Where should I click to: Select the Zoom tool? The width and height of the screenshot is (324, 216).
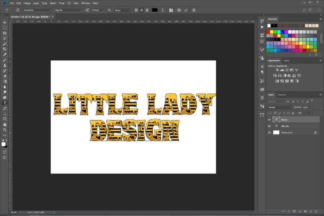point(4,129)
